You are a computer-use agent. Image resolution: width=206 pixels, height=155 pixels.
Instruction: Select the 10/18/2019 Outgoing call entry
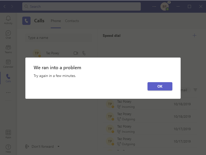coord(150,116)
